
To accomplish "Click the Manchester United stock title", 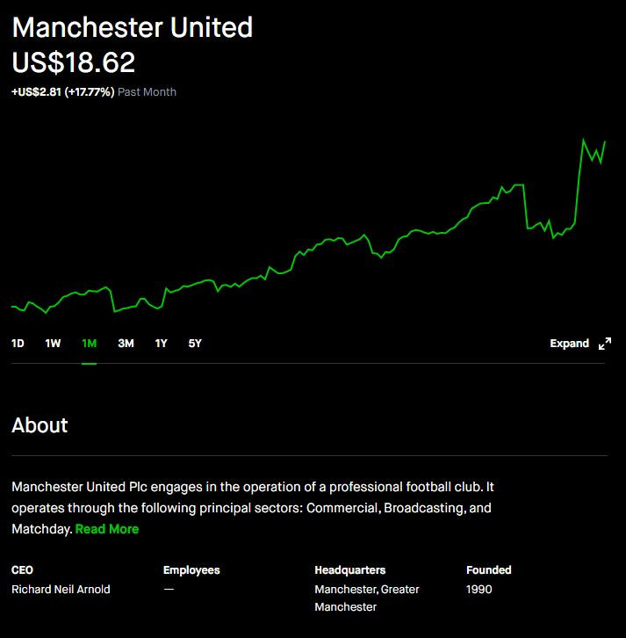I will [x=132, y=27].
